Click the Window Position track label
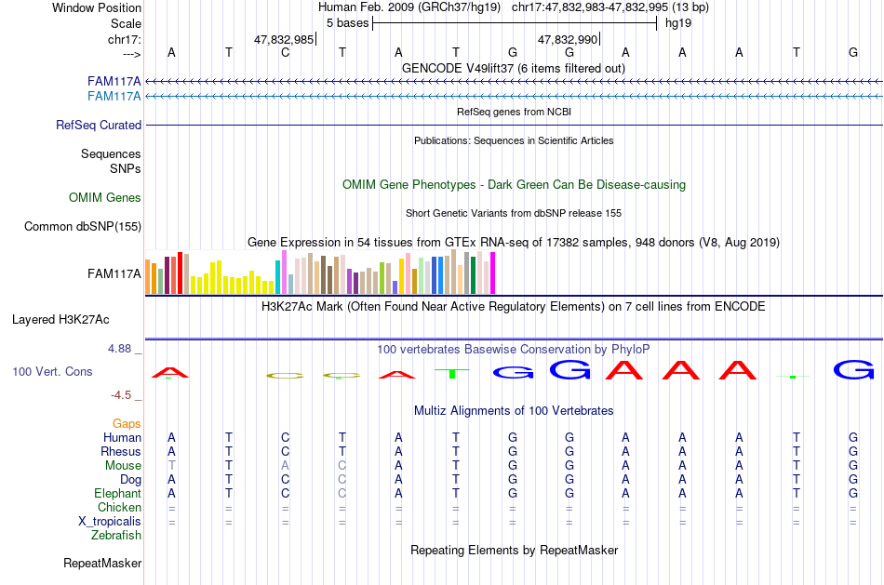 tap(97, 7)
